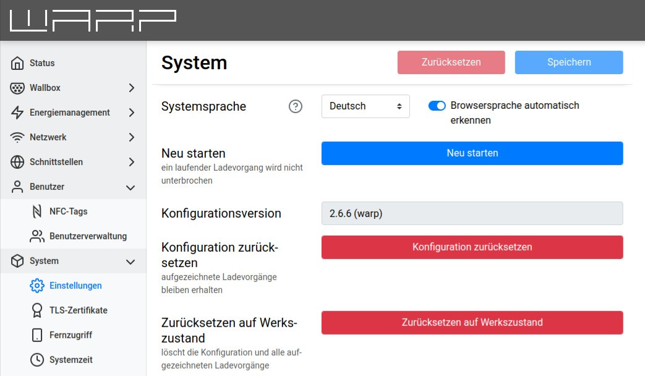645x376 pixels.
Task: Click the Status house icon
Action: coord(17,63)
